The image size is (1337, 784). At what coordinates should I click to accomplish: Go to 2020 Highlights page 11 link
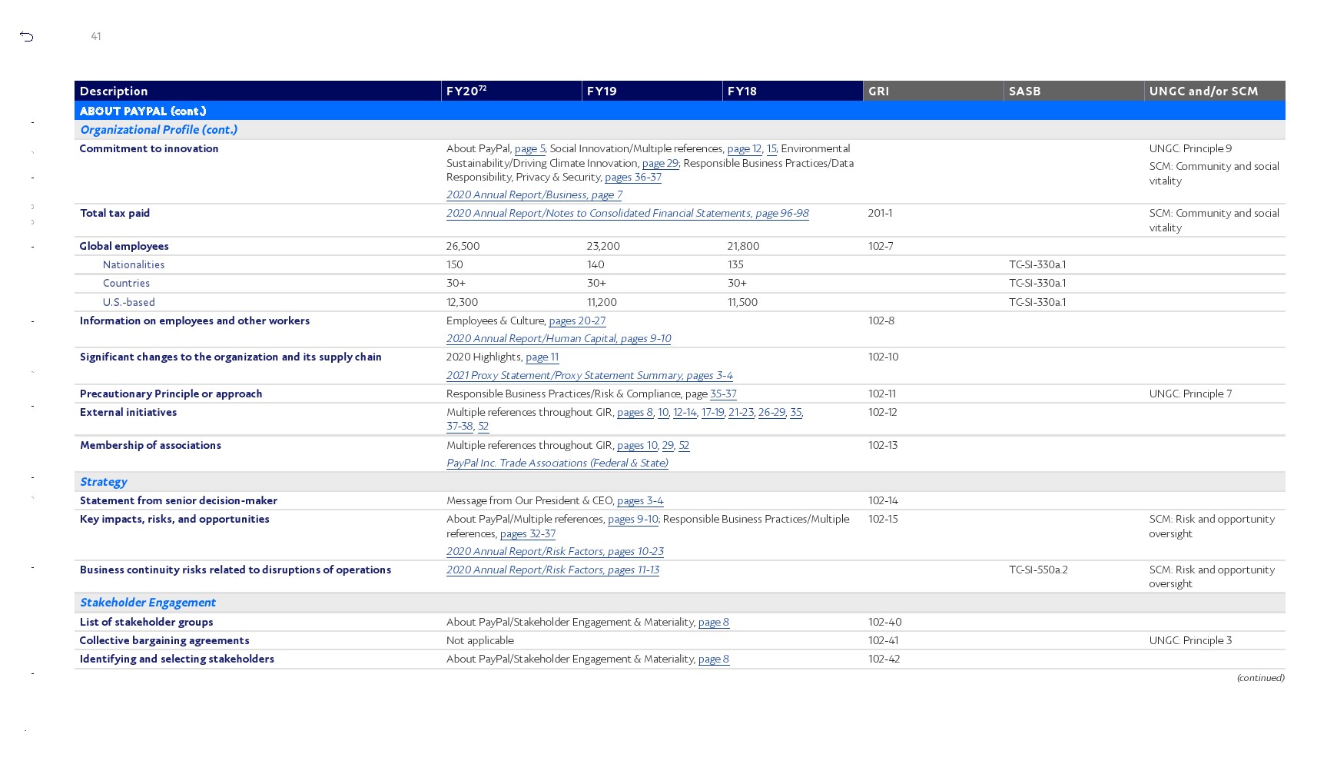542,357
